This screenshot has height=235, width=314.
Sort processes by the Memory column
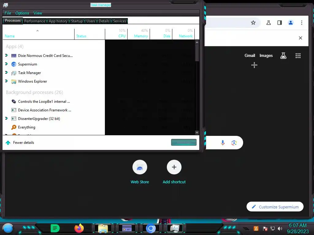pyautogui.click(x=139, y=34)
